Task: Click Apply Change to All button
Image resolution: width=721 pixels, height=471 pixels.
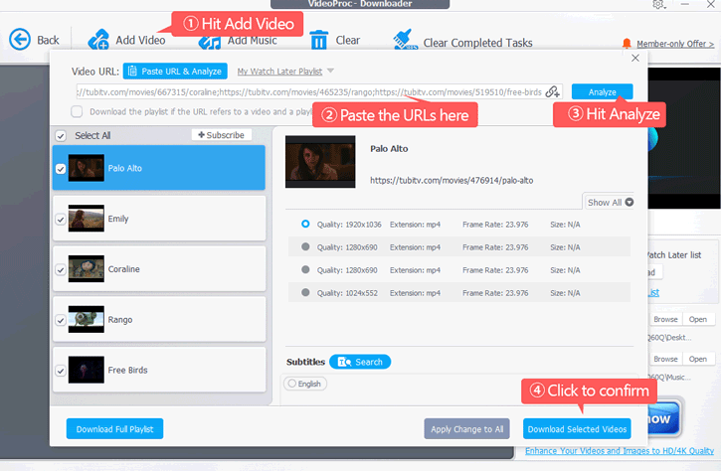Action: [466, 428]
